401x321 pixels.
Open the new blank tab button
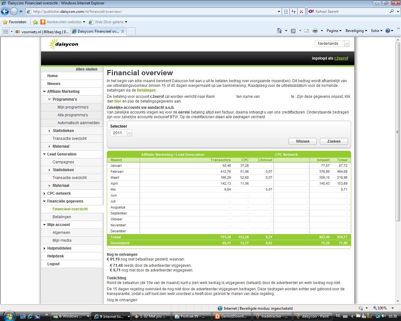coord(131,31)
